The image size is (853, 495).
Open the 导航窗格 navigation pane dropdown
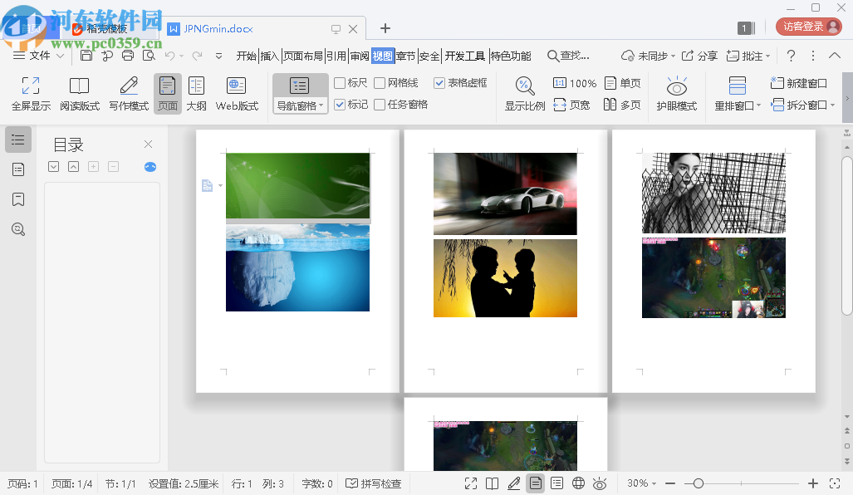[x=321, y=105]
